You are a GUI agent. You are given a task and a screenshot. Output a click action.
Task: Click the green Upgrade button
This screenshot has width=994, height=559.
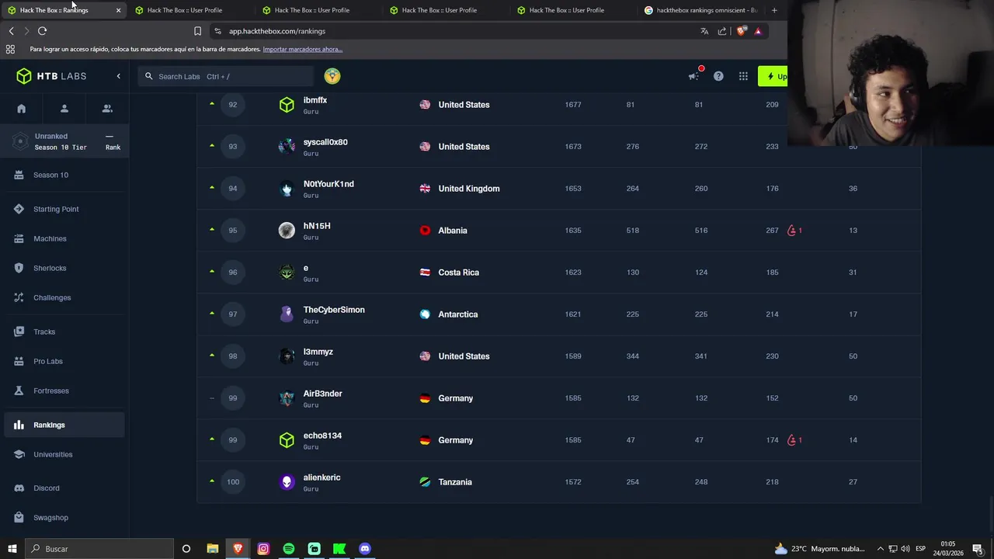(x=773, y=76)
